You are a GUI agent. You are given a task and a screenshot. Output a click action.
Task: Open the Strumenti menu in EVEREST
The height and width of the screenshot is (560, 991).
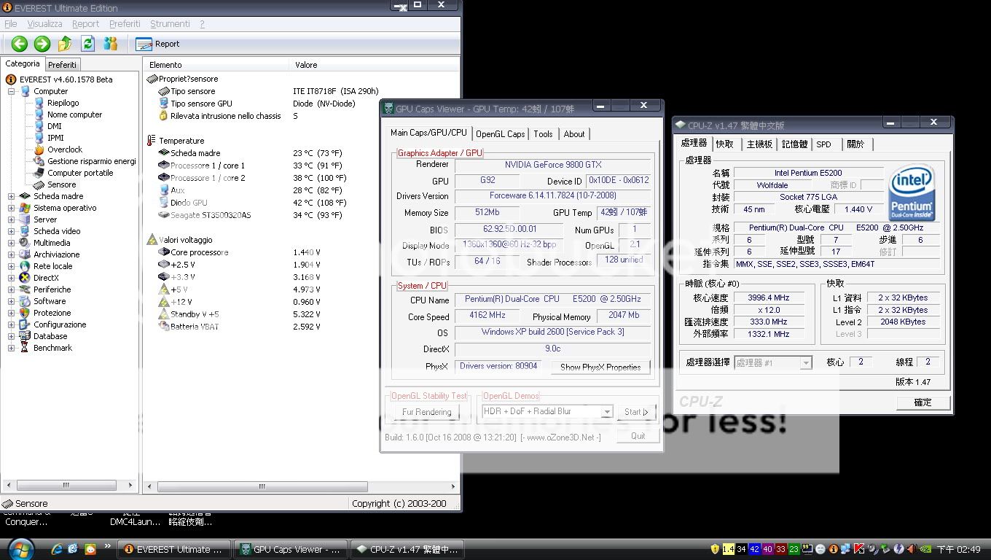(x=170, y=24)
